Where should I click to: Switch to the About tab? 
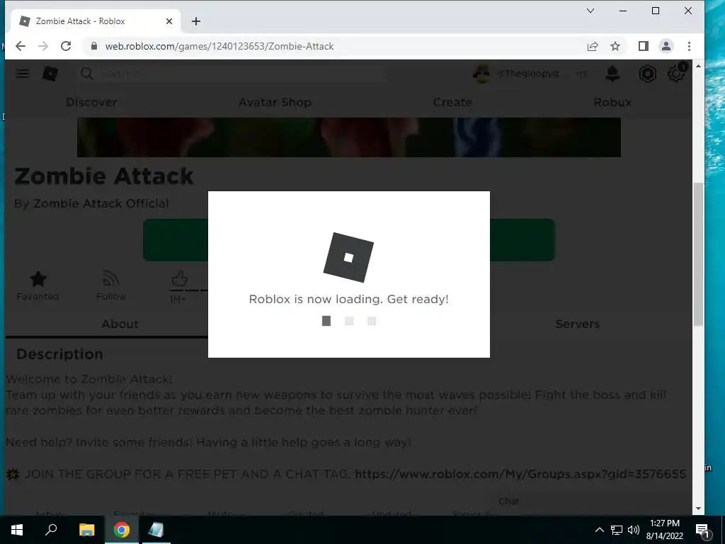pos(120,324)
